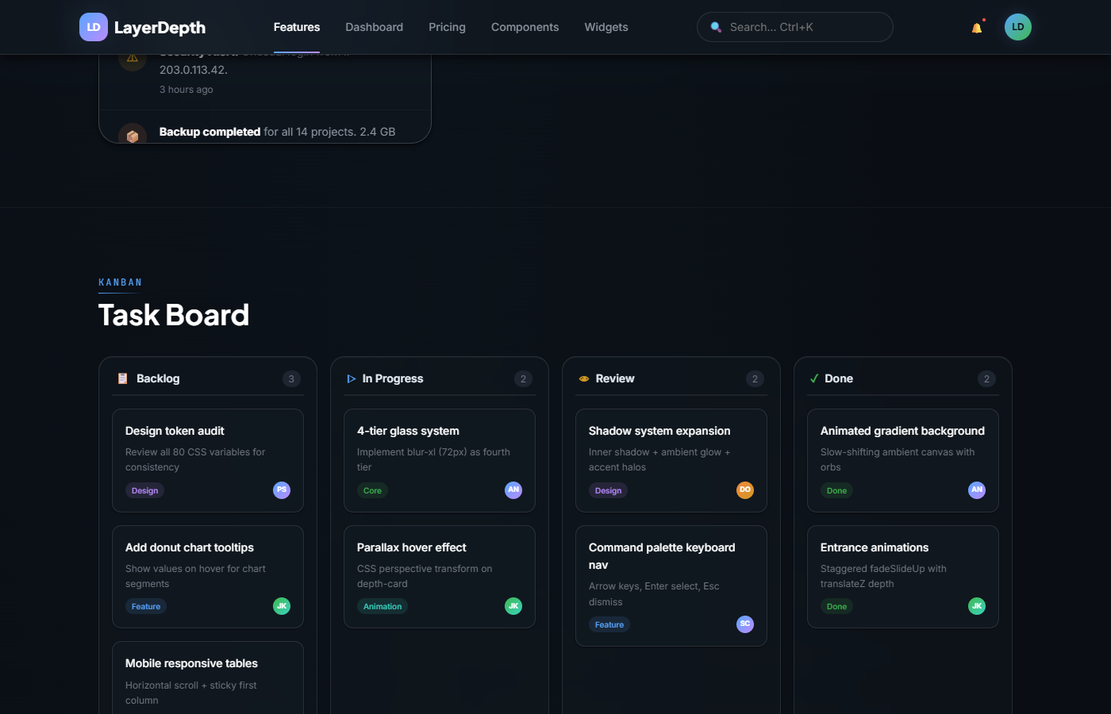Click the Backlog count badge

point(291,379)
